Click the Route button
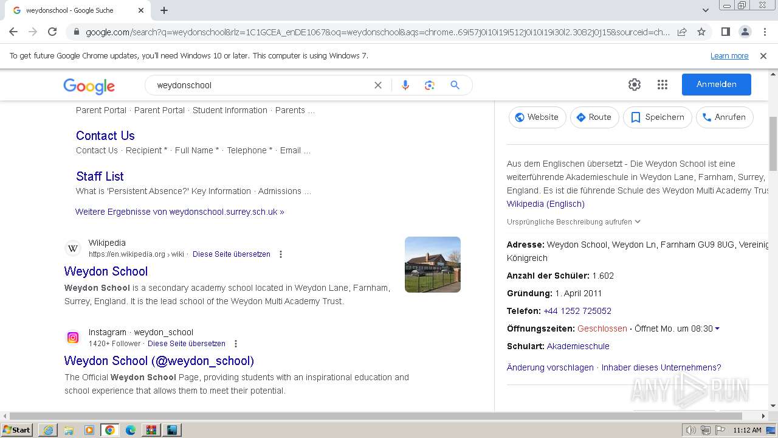 click(594, 117)
